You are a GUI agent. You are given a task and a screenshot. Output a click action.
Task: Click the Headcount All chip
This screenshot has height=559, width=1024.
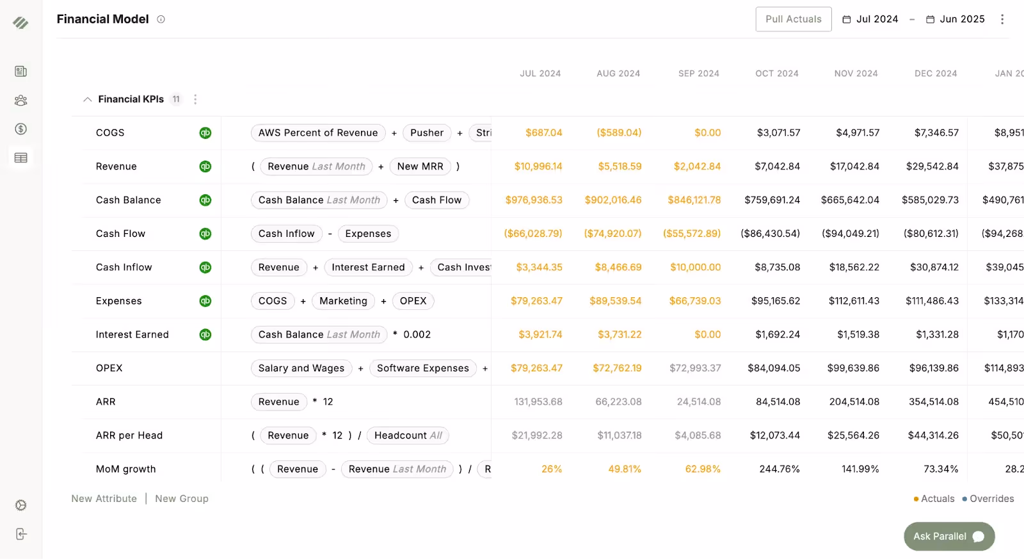click(408, 435)
